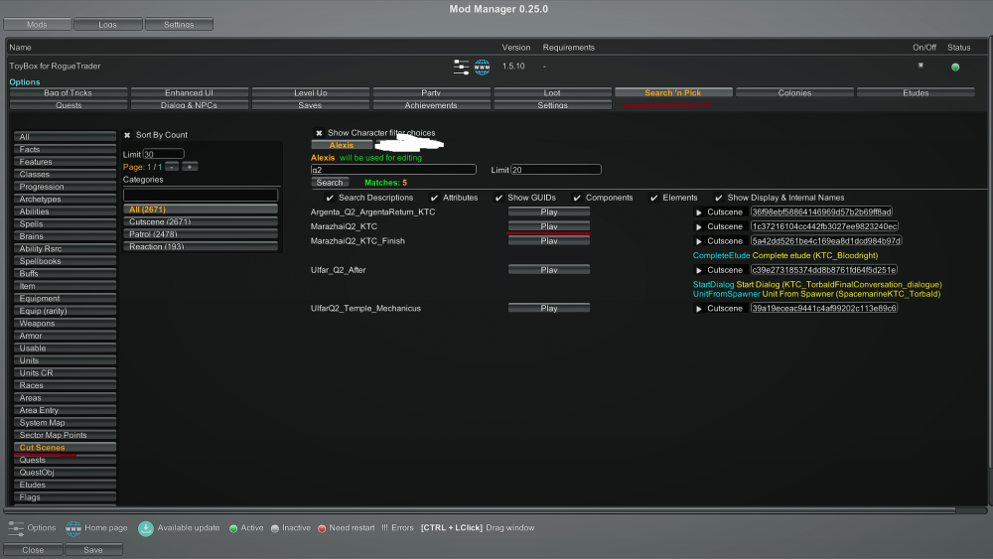This screenshot has width=993, height=559.
Task: Click the red Need restart indicator
Action: click(322, 528)
